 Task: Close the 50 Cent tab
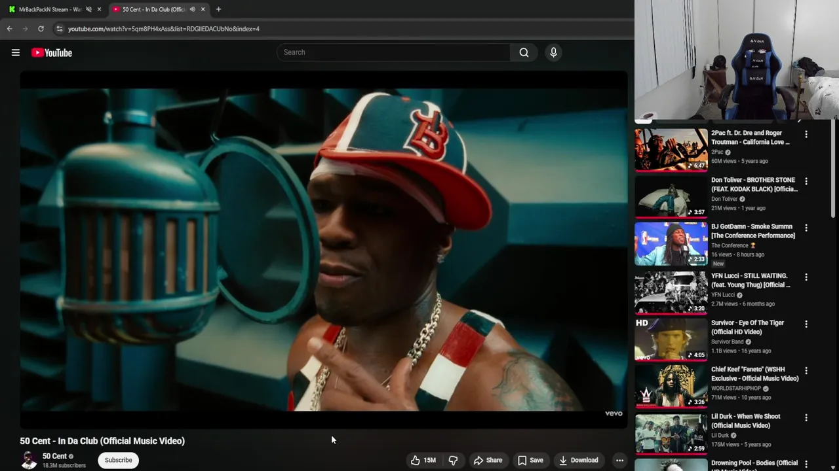tap(203, 9)
